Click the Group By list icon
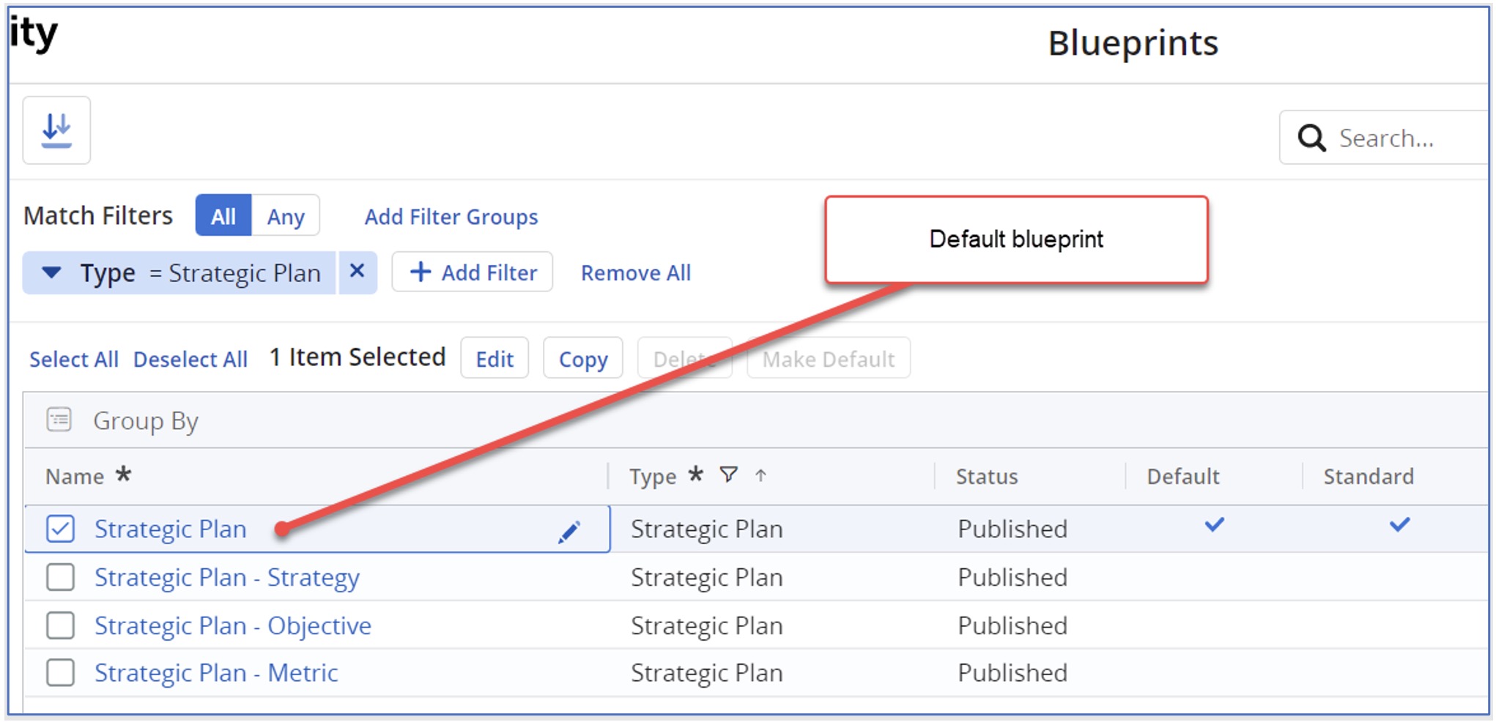The width and height of the screenshot is (1496, 722). (59, 420)
